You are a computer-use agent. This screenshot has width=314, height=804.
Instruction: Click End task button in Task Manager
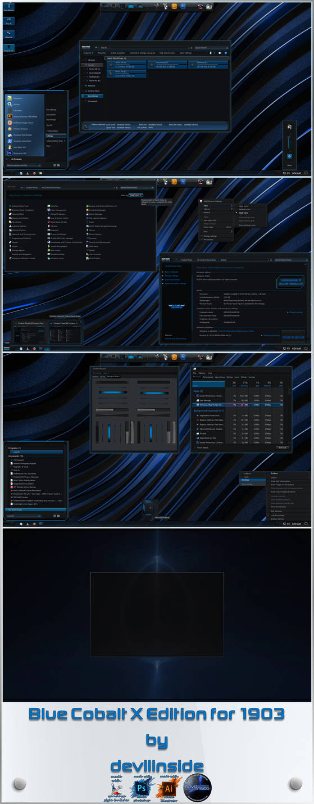pos(283,448)
